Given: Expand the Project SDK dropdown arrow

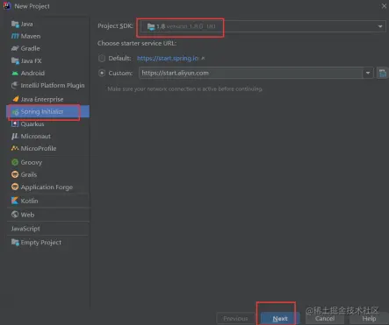Looking at the screenshot, I should pyautogui.click(x=380, y=26).
